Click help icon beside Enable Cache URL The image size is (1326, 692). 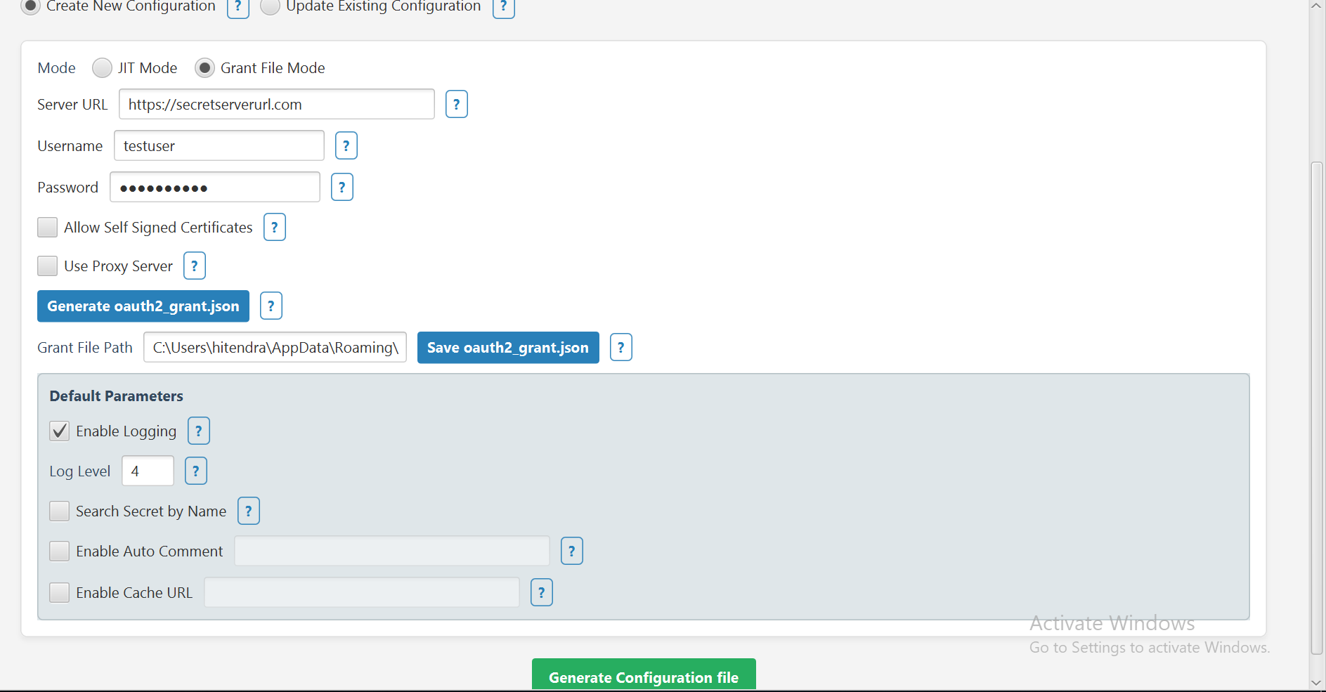coord(541,593)
